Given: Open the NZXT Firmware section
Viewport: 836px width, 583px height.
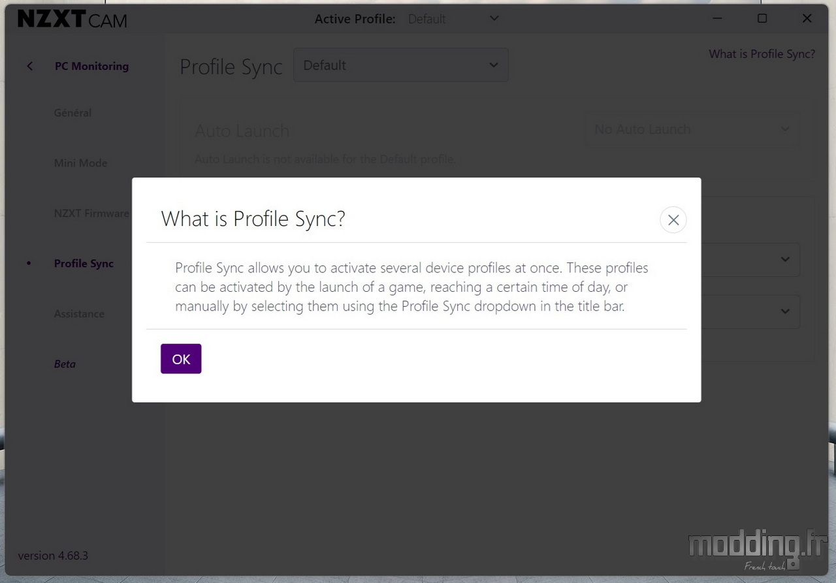Looking at the screenshot, I should (x=91, y=213).
